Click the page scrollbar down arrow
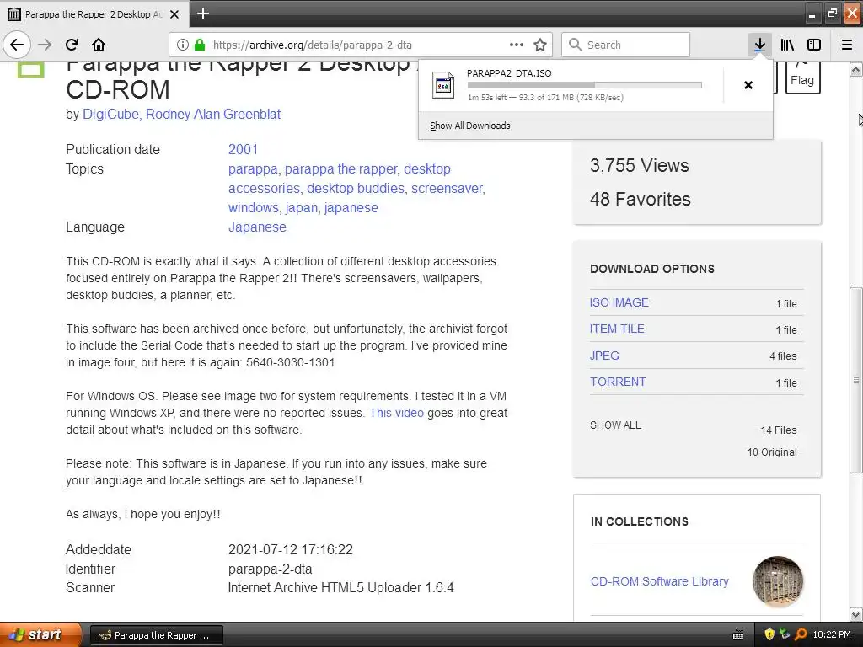863x647 pixels. [x=856, y=614]
